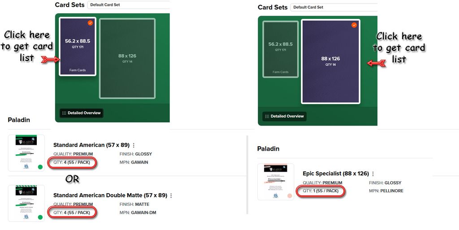This screenshot has width=459, height=230.
Task: Click the Gawain glossy sleeve product image
Action: (26, 153)
